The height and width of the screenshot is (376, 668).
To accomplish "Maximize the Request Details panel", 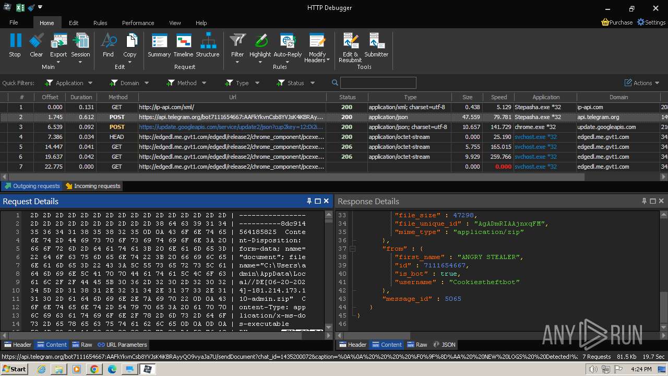I will click(x=317, y=201).
